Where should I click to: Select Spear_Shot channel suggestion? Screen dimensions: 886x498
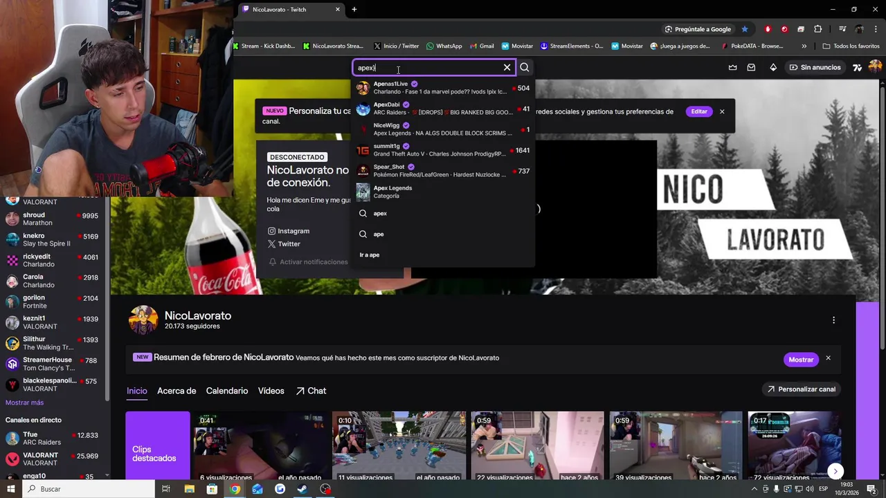click(x=443, y=171)
